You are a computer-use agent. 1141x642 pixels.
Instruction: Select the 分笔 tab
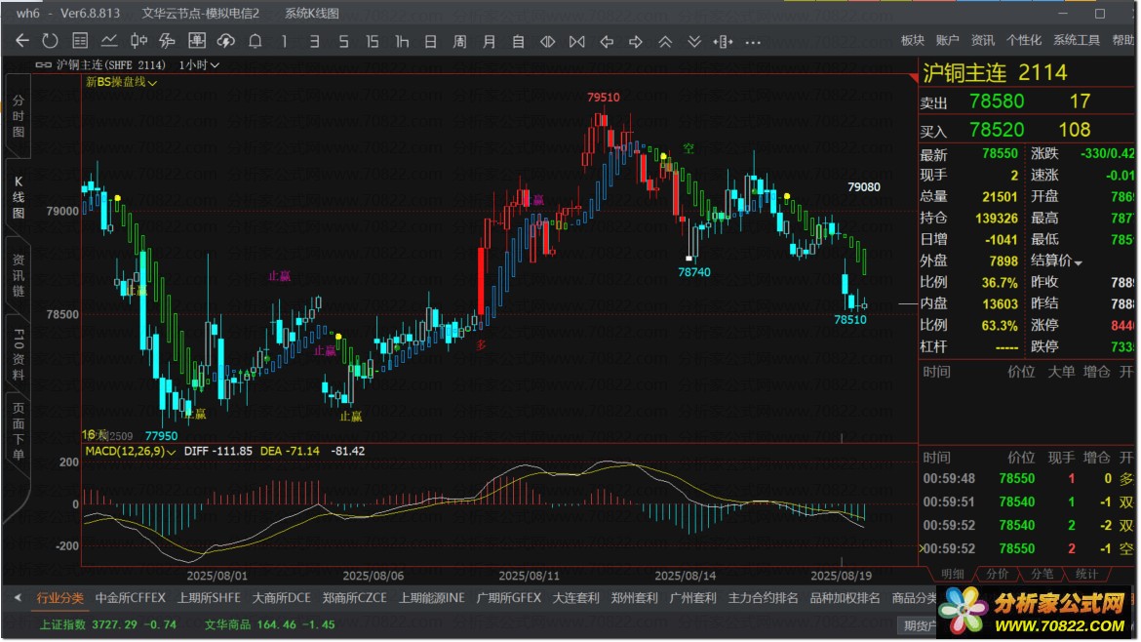tap(1043, 575)
